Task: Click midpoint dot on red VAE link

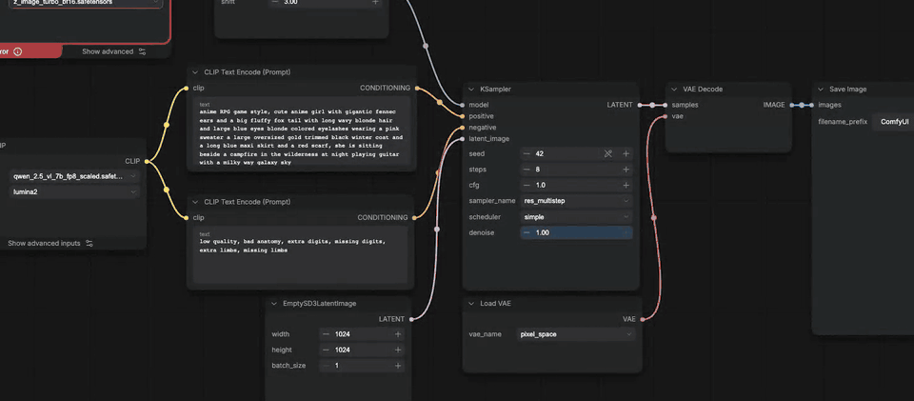Action: pyautogui.click(x=653, y=217)
